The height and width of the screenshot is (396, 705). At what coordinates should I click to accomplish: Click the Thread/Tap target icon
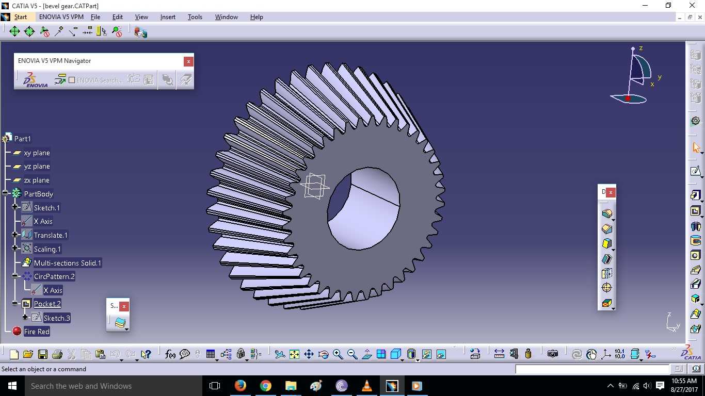click(606, 288)
